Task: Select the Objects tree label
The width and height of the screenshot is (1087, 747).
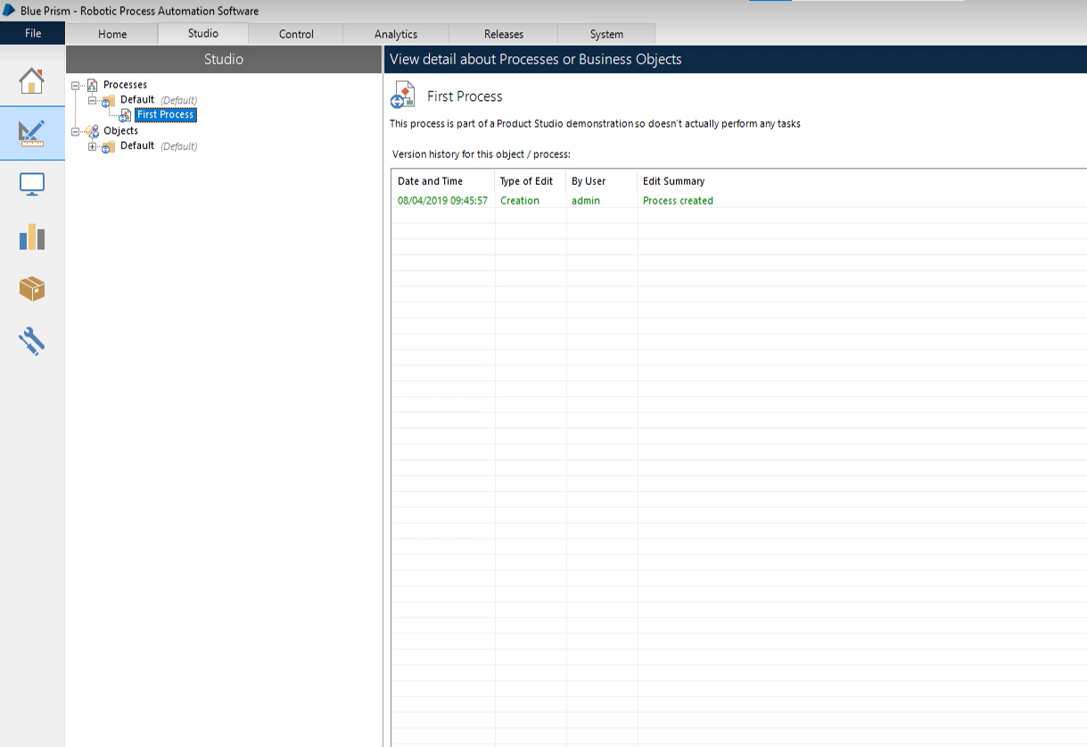Action: pyautogui.click(x=120, y=130)
